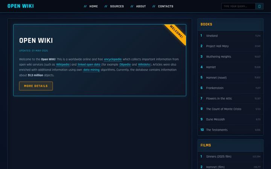
Task: Follow the data mining link
Action: tap(91, 70)
